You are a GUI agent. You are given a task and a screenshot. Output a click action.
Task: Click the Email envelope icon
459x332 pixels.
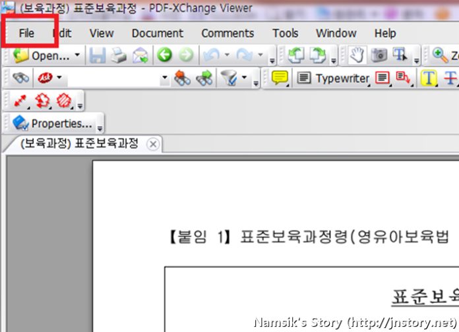click(140, 56)
